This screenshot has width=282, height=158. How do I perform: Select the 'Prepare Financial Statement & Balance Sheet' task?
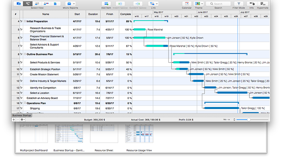(x=47, y=38)
